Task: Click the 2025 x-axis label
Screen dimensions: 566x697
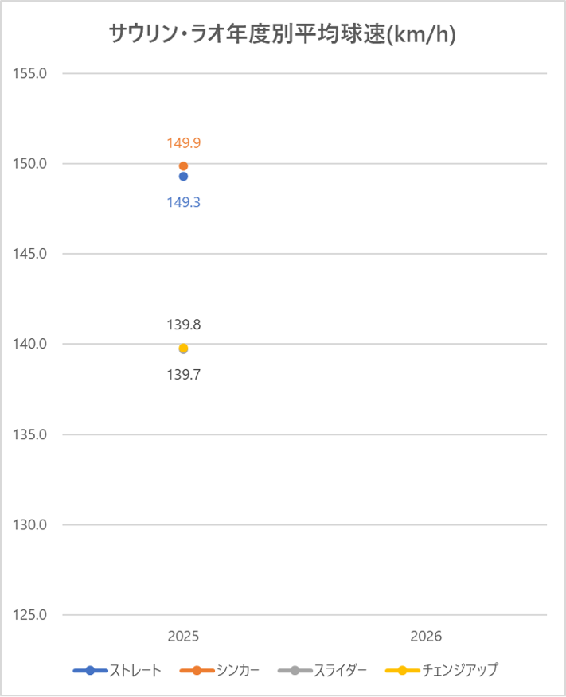Action: tap(183, 637)
